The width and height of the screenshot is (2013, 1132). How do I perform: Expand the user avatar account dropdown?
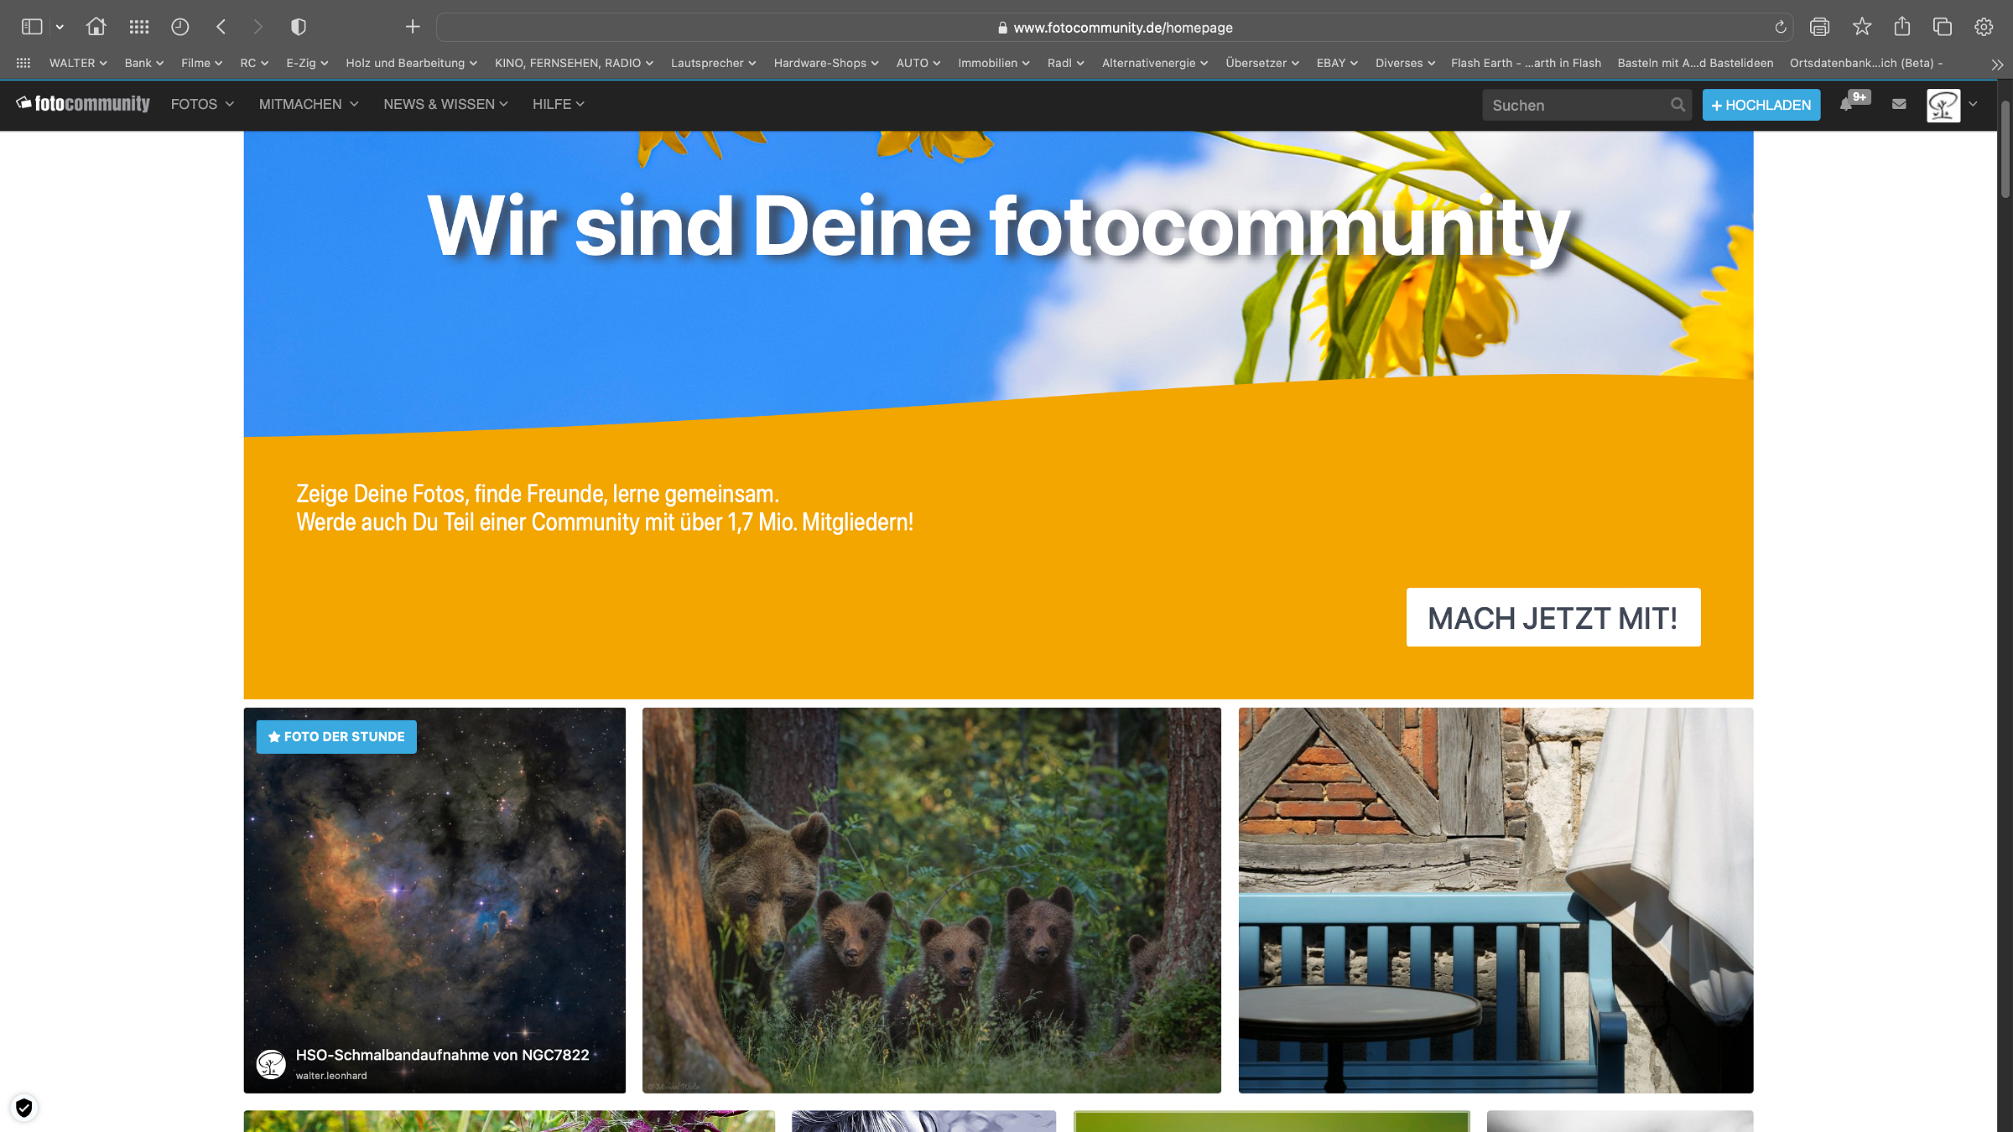point(1973,104)
